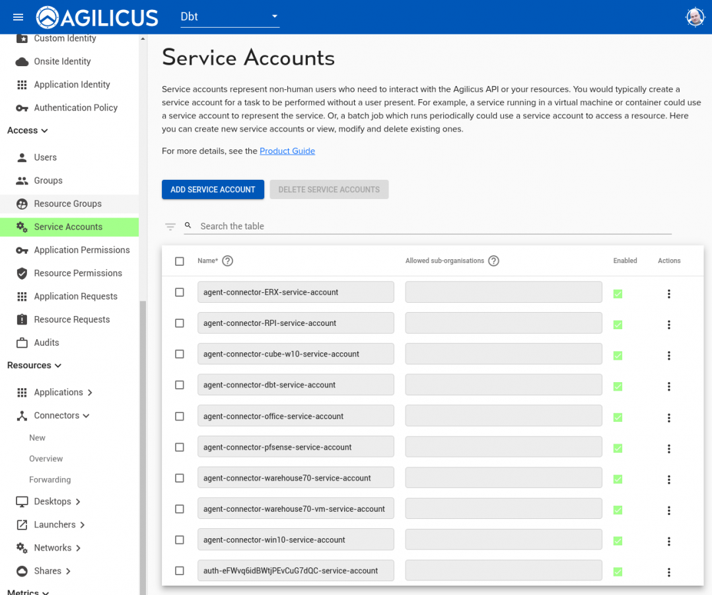Check the select-all checkbox in the table header
Screen dimensions: 712x595
pyautogui.click(x=179, y=261)
